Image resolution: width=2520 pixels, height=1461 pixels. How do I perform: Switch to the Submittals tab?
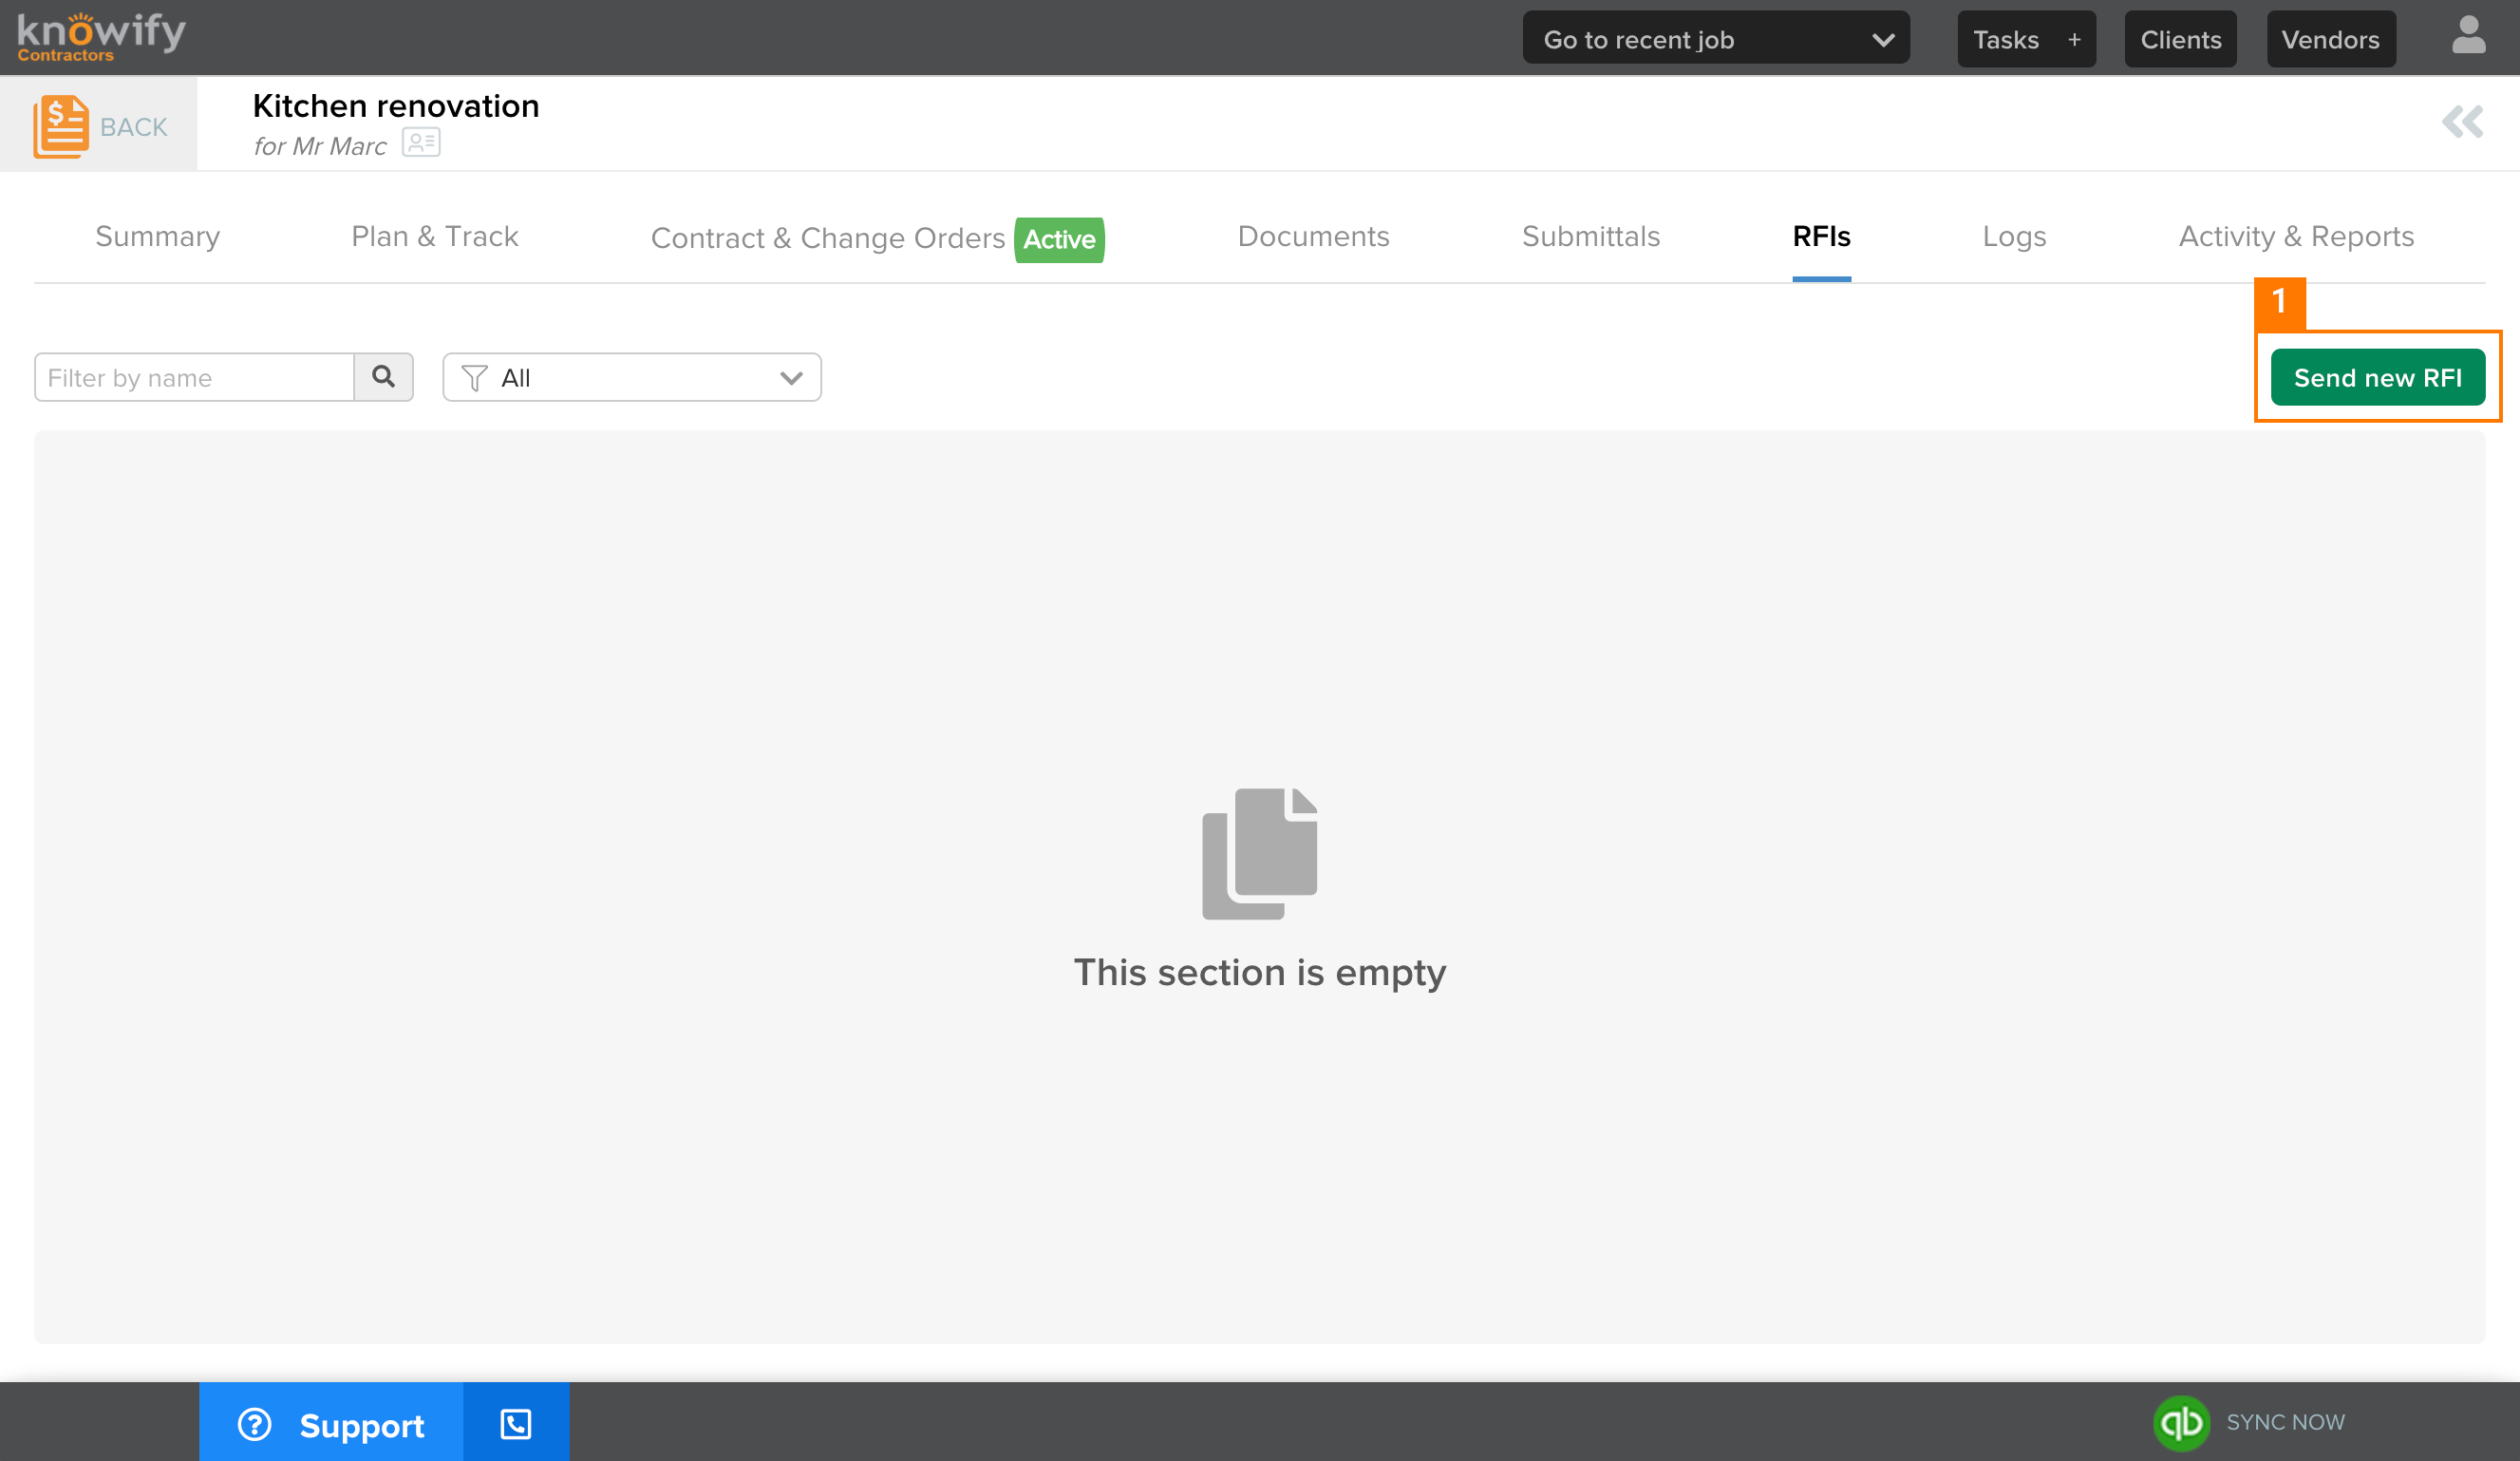(x=1591, y=237)
